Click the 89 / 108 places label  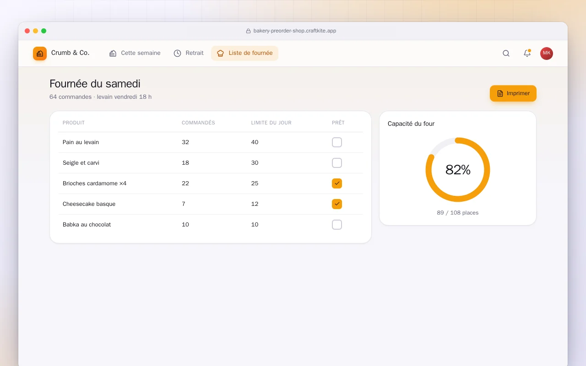click(458, 213)
